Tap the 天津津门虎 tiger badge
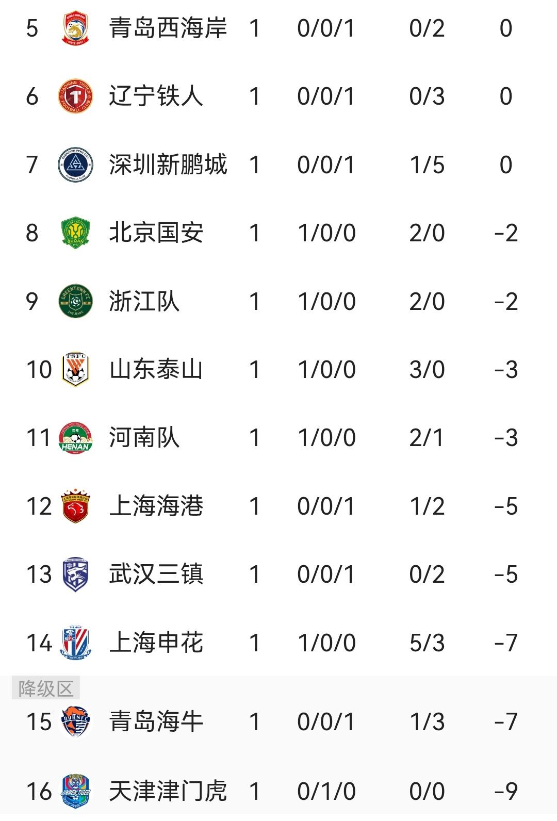 (x=75, y=791)
